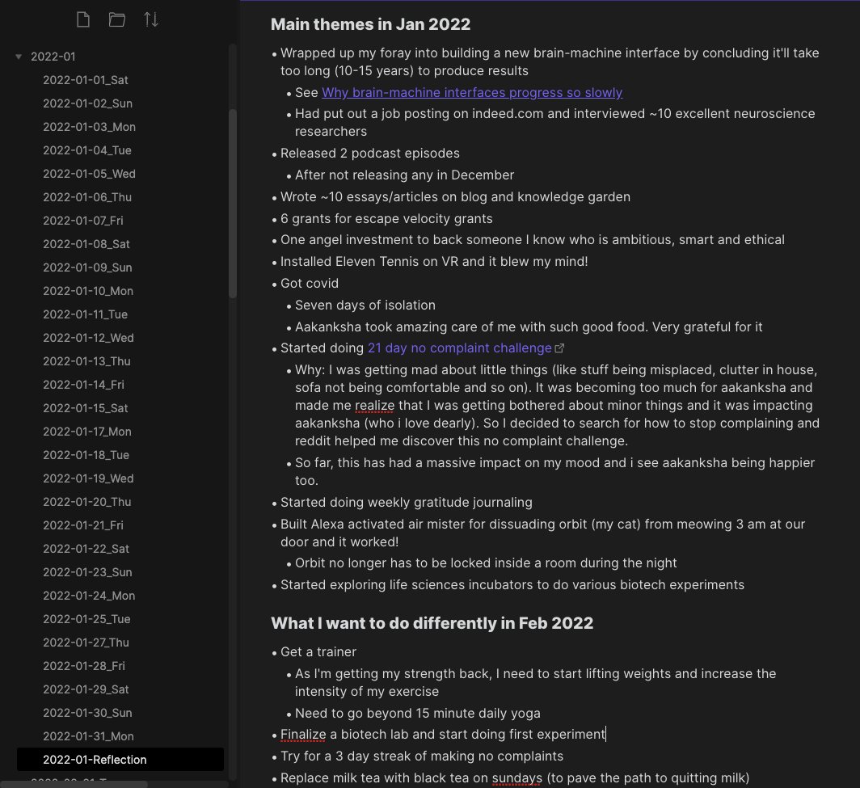Click 'Orbit no longer has to be locked' sub-bullet
Image resolution: width=860 pixels, height=788 pixels.
click(486, 563)
